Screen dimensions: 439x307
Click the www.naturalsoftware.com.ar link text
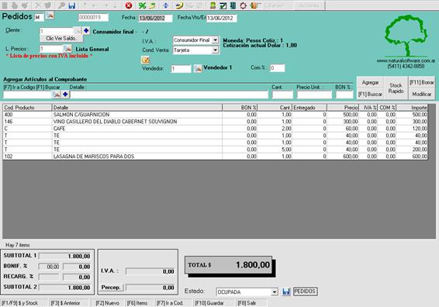pos(406,60)
